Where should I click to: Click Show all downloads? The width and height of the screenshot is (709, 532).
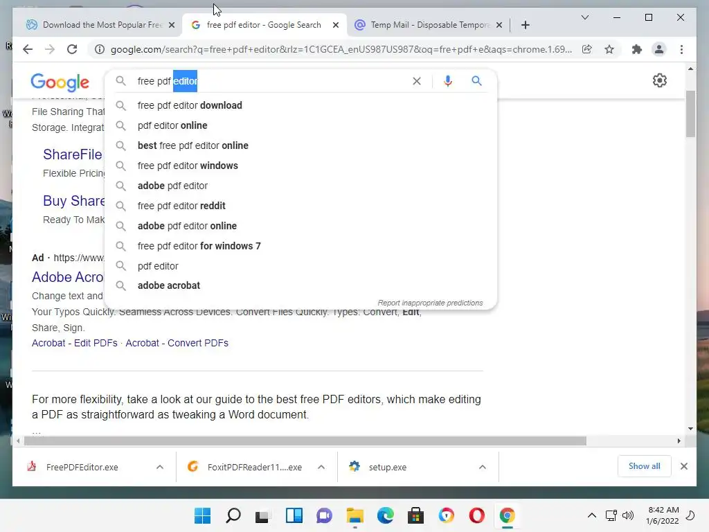click(644, 466)
